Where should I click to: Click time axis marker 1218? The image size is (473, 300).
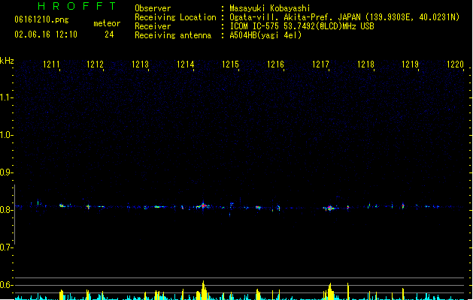point(365,64)
